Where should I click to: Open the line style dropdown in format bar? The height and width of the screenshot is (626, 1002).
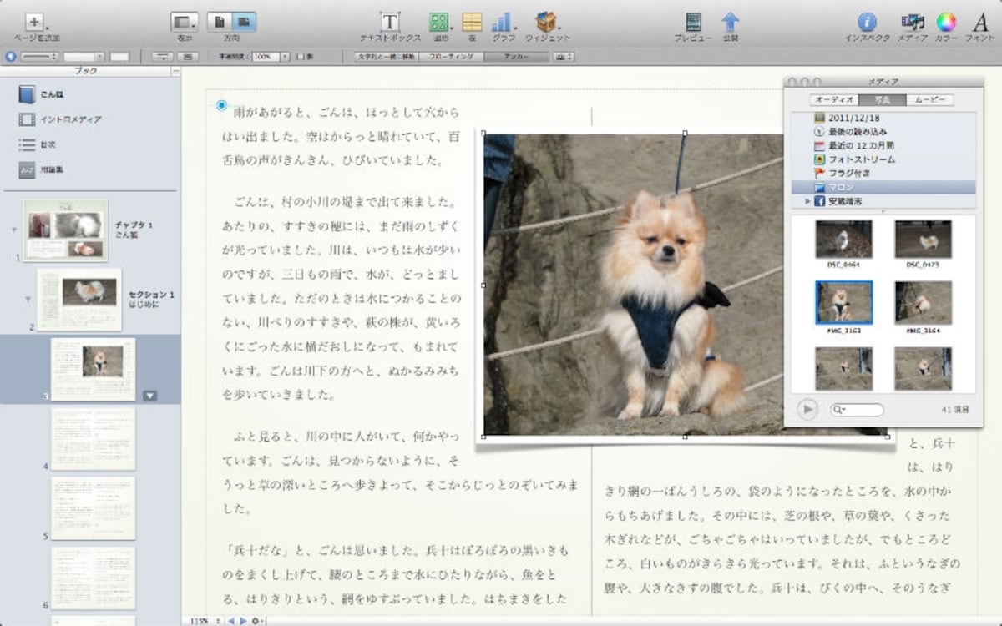[39, 57]
